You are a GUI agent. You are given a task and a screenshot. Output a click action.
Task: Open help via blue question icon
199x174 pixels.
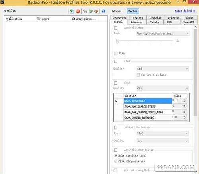coord(103,11)
